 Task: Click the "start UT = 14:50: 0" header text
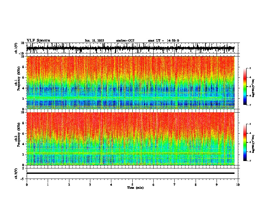coord(163,41)
